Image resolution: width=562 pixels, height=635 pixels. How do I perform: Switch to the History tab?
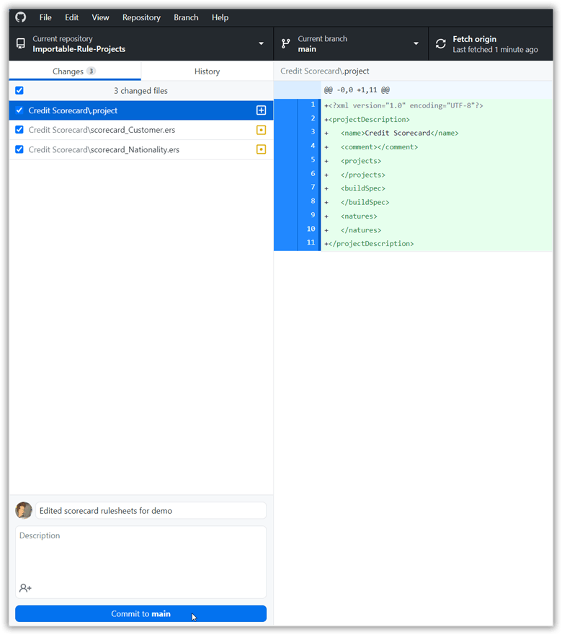click(207, 71)
